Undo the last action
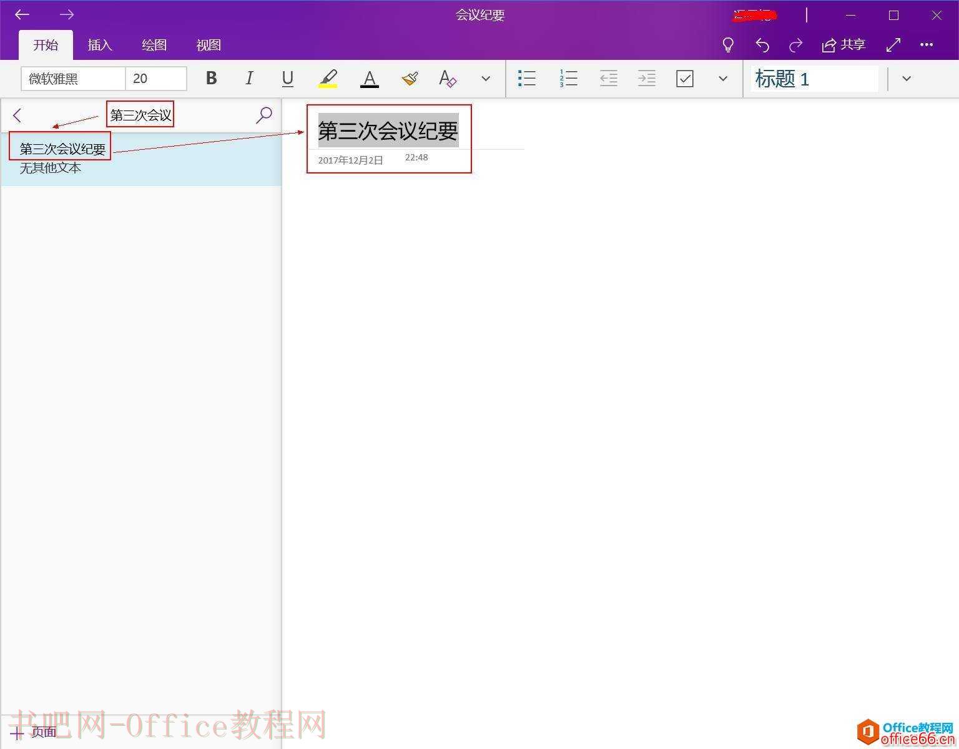 (x=762, y=45)
